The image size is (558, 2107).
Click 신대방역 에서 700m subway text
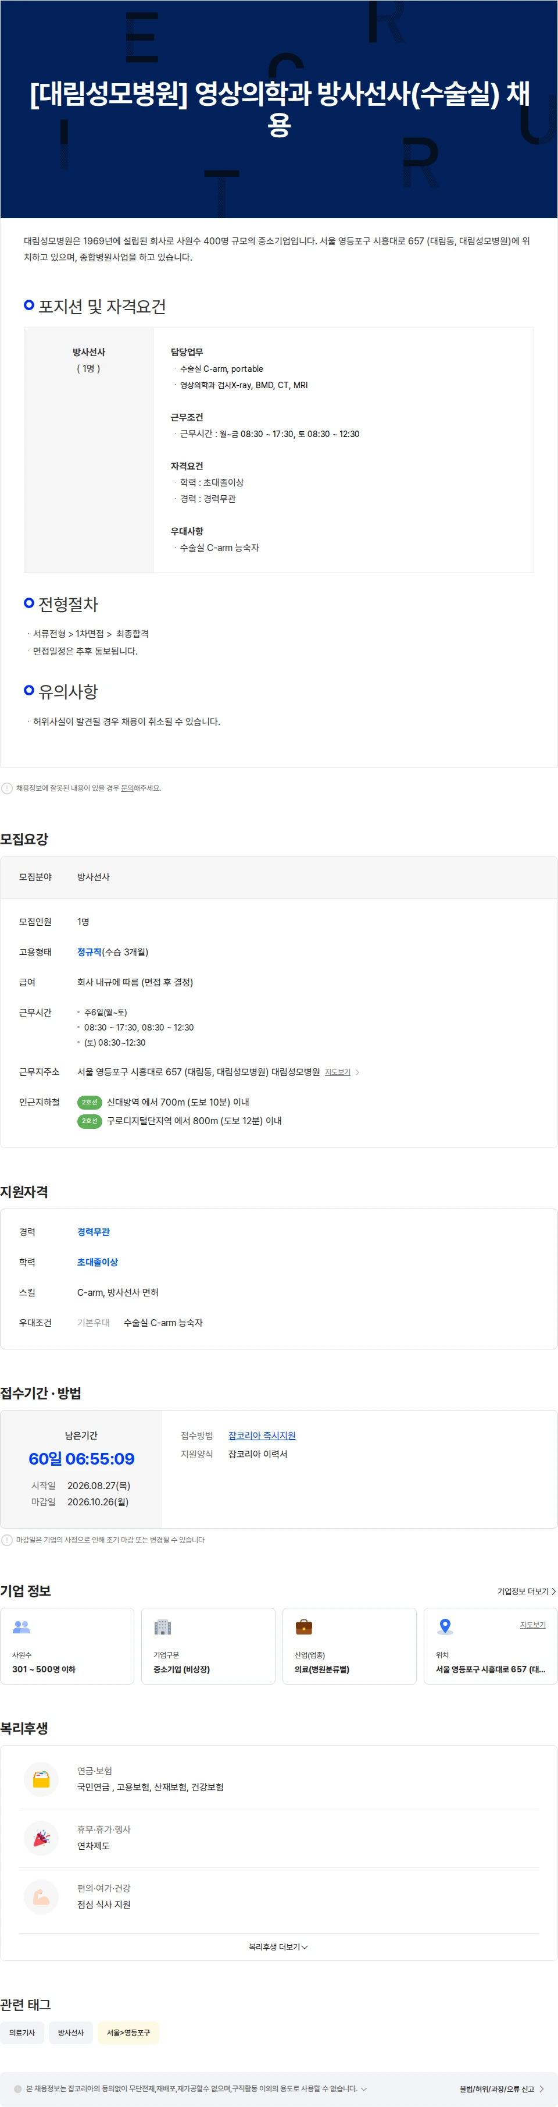[x=178, y=1102]
